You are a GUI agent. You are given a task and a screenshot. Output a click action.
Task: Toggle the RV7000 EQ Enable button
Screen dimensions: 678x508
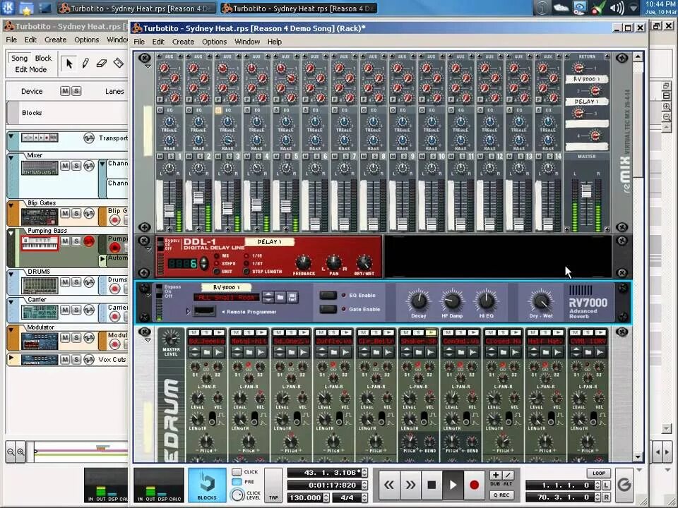click(328, 295)
